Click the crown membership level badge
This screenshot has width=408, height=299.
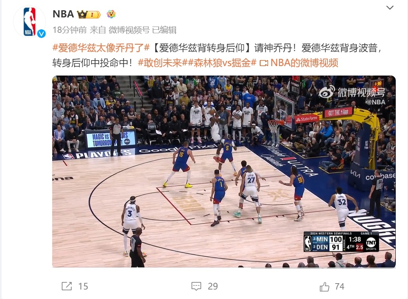pyautogui.click(x=89, y=14)
